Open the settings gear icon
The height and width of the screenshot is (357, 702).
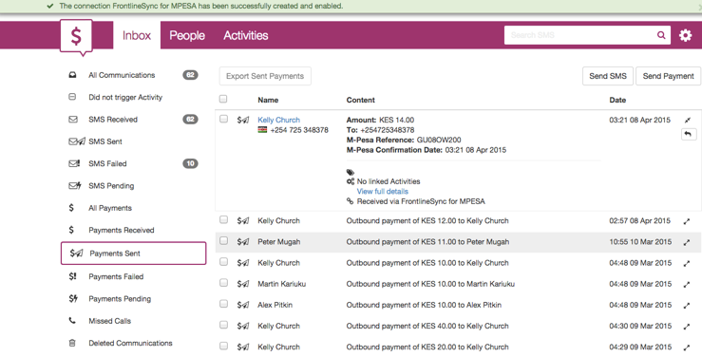pyautogui.click(x=685, y=35)
